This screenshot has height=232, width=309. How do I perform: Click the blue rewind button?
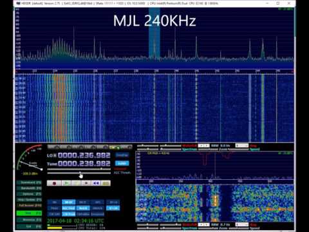(x=96, y=183)
